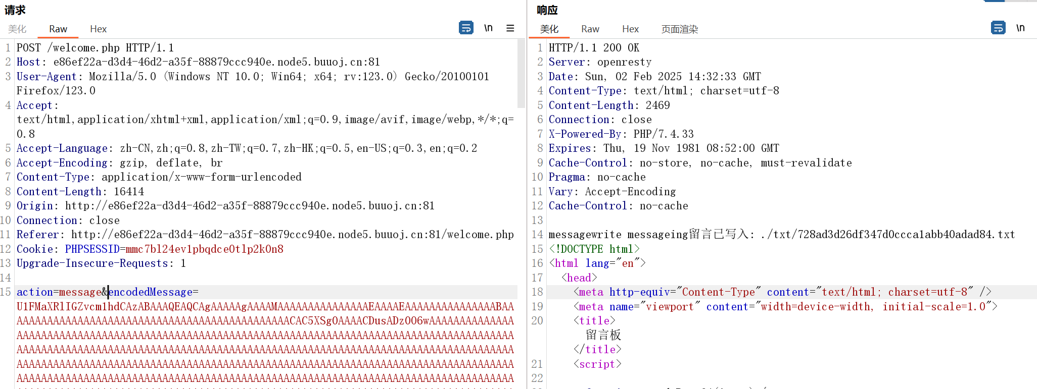Viewport: 1037px width, 389px height.
Task: Click the Cache-Control no-store header line
Action: point(700,163)
